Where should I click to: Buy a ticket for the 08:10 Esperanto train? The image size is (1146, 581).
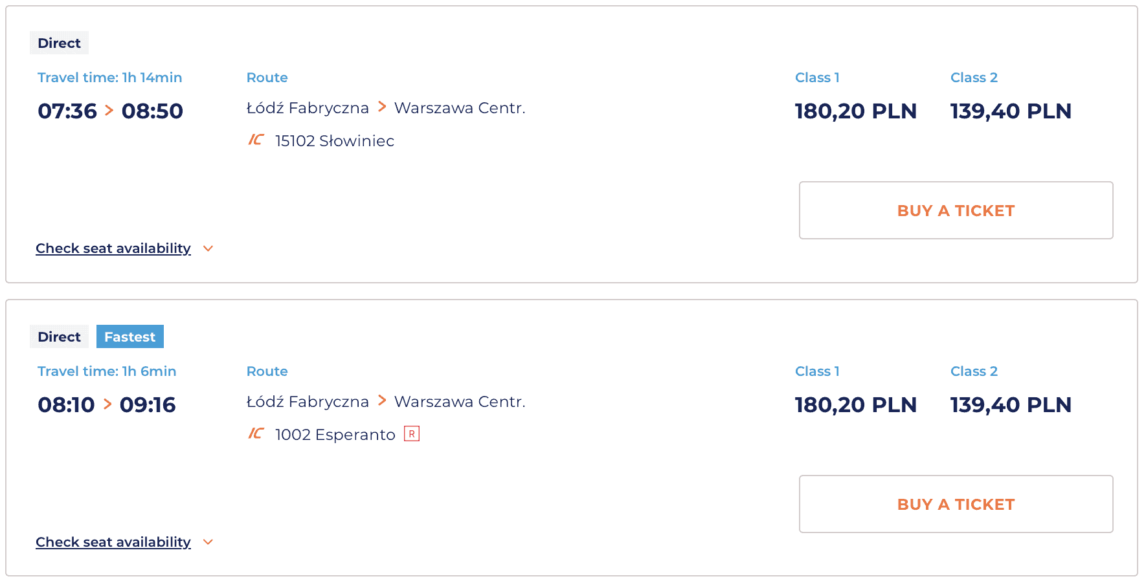coord(956,504)
